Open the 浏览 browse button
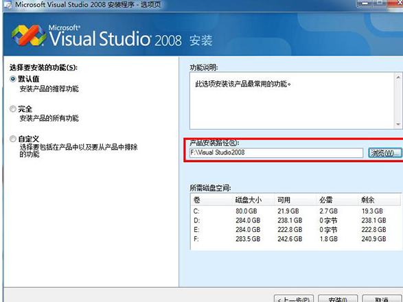 point(384,153)
